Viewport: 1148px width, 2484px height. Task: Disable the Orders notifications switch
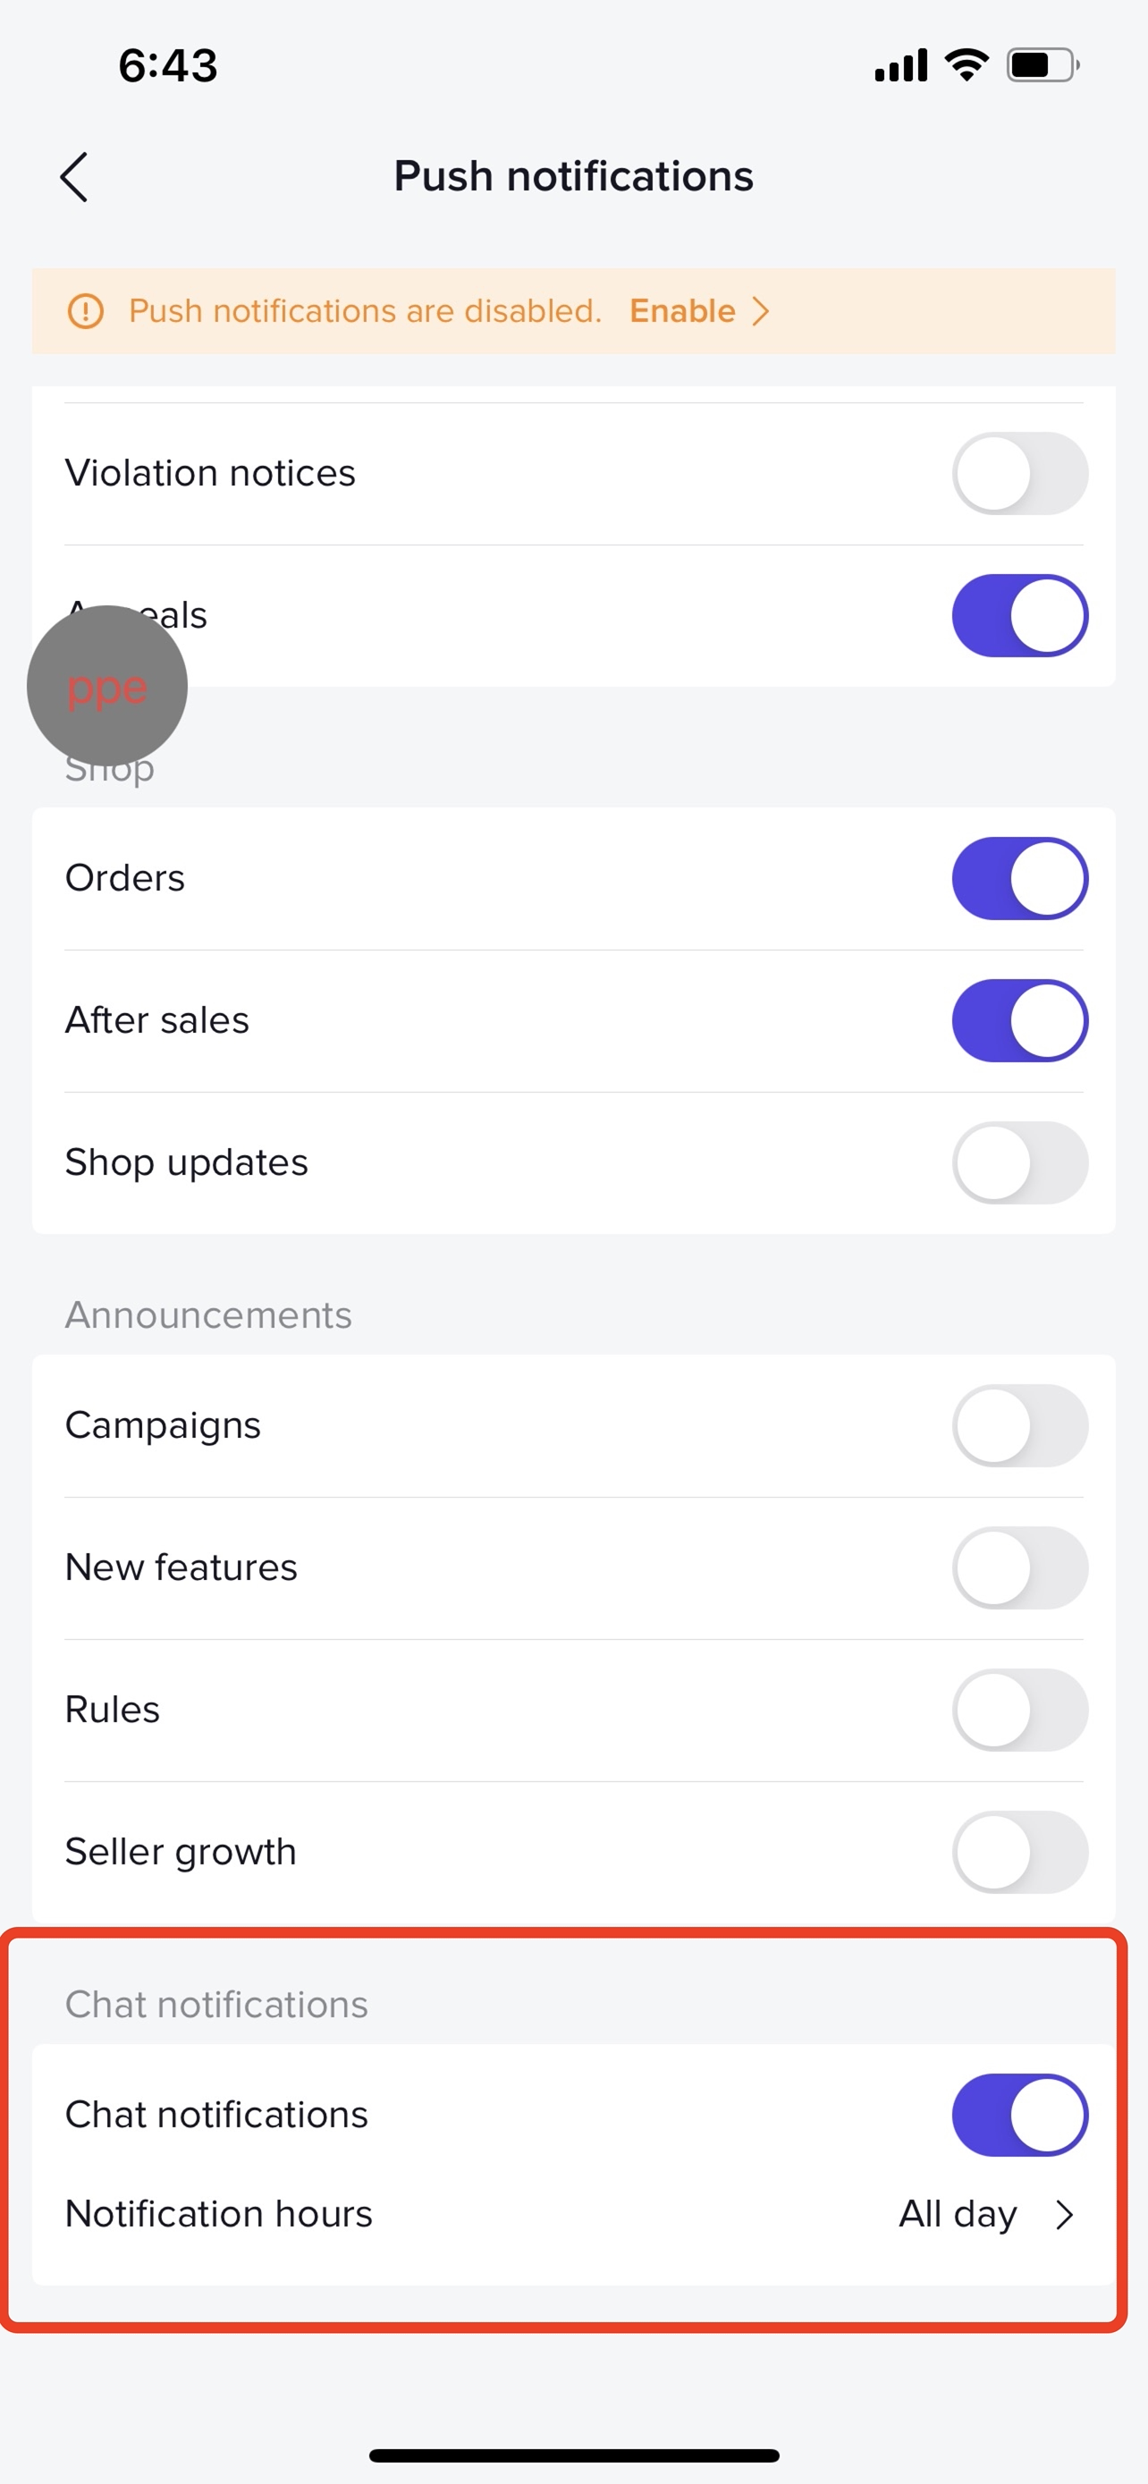pos(1019,878)
